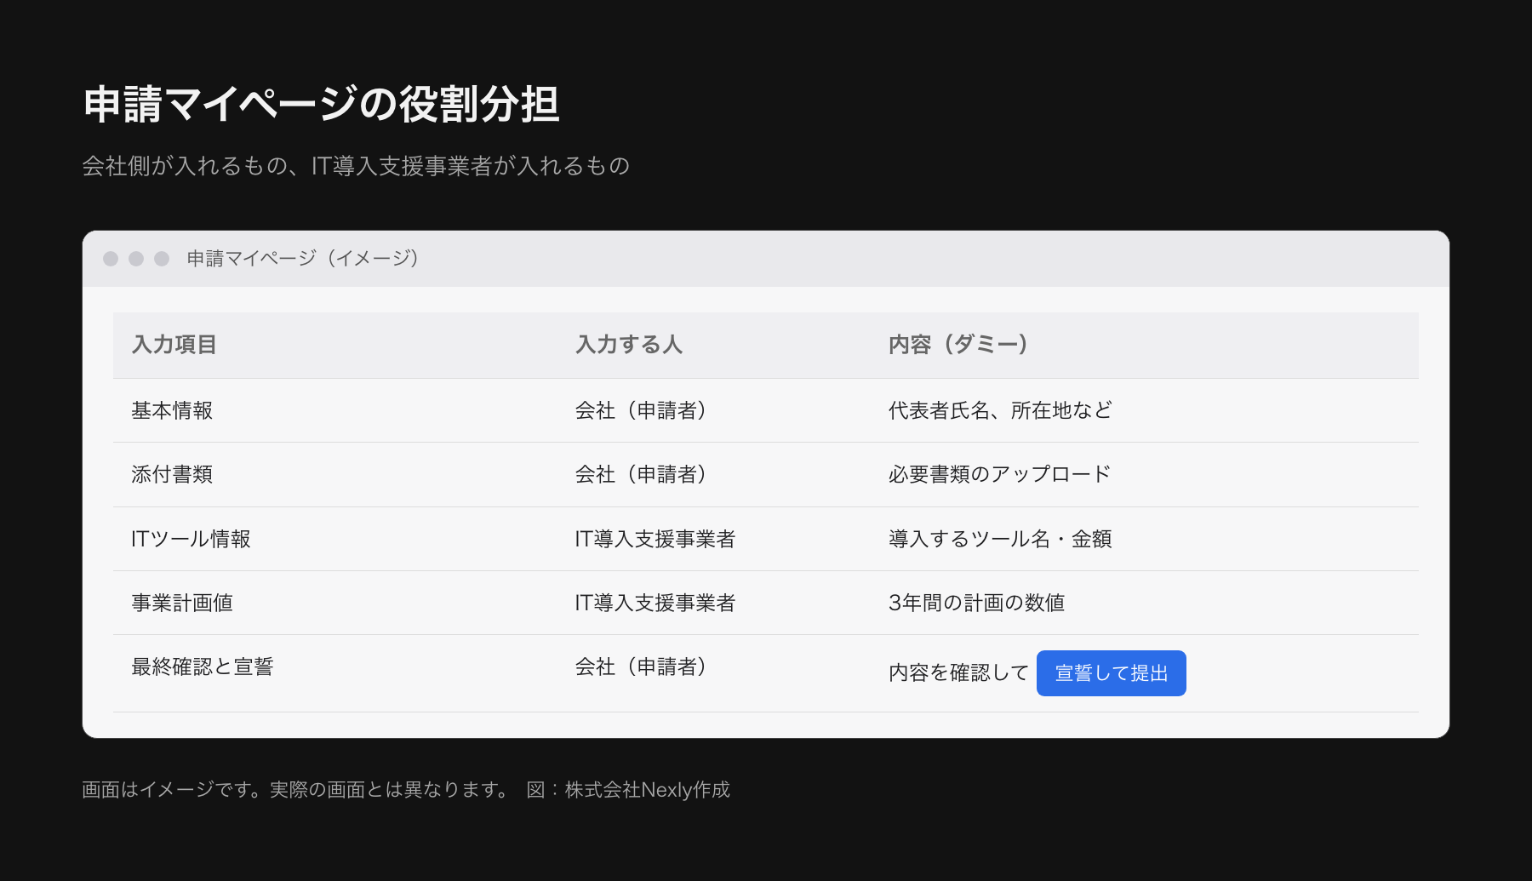Click the 内容を確認して text
Viewport: 1532px width, 881px height.
click(958, 673)
